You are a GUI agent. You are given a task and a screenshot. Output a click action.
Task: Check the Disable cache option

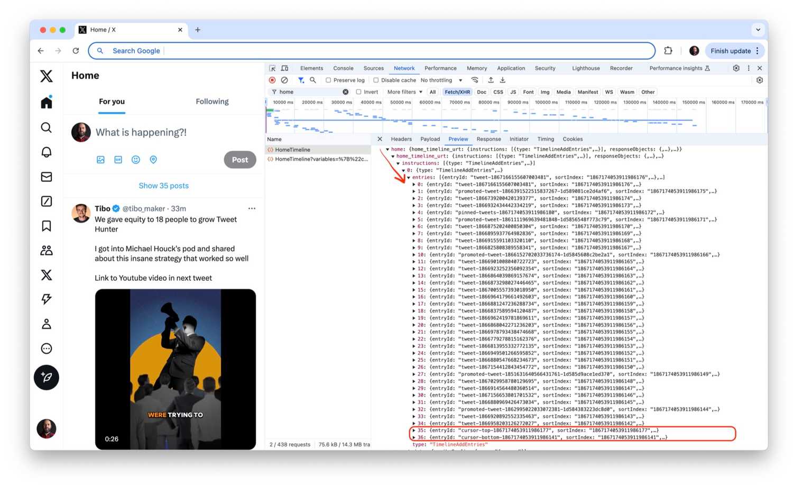pyautogui.click(x=376, y=80)
